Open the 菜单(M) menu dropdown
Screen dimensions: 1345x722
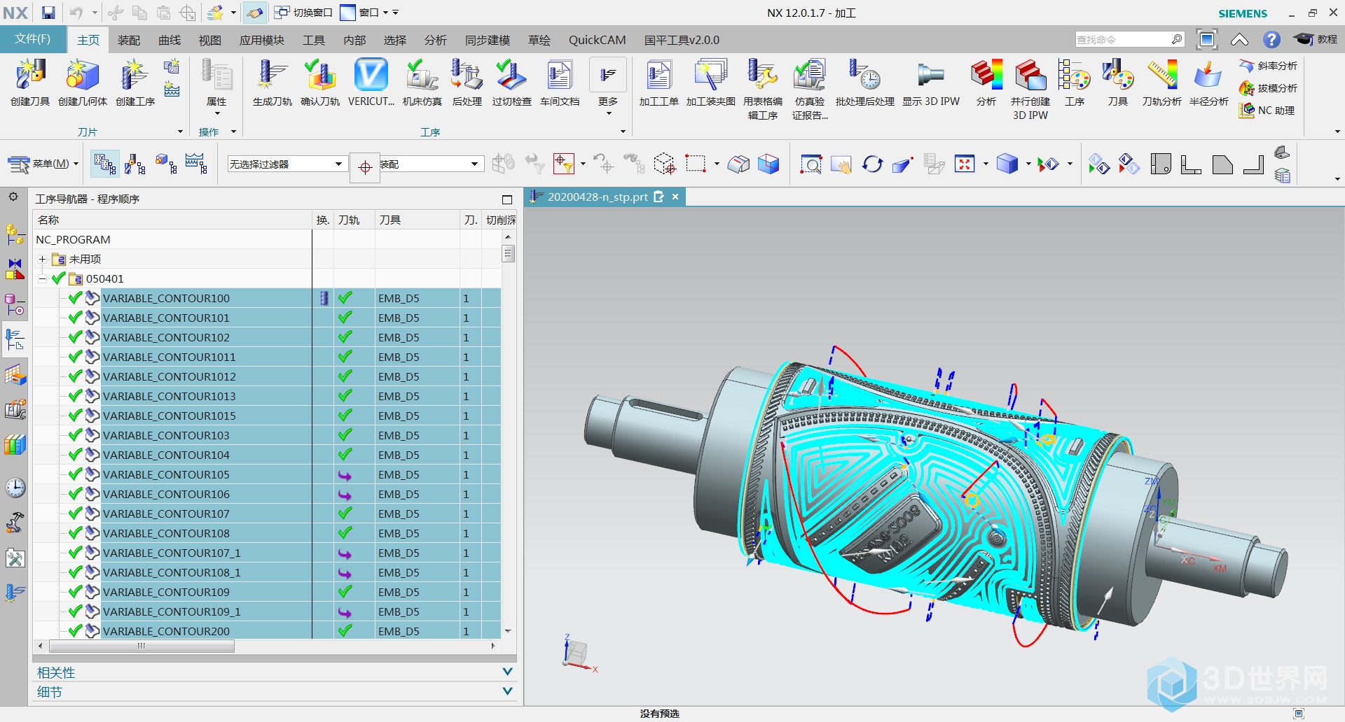[x=43, y=164]
